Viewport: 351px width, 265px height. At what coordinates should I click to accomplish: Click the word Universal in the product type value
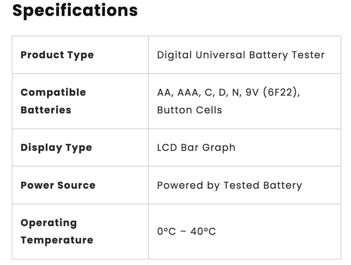click(x=219, y=55)
